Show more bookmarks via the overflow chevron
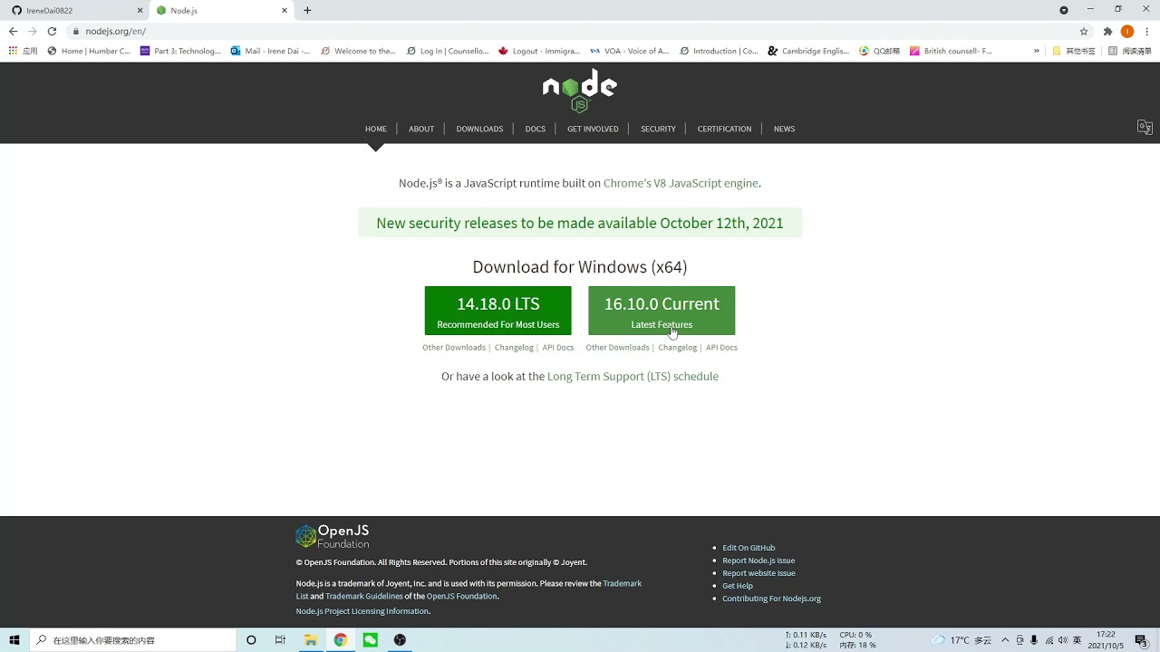This screenshot has width=1160, height=652. click(1037, 51)
